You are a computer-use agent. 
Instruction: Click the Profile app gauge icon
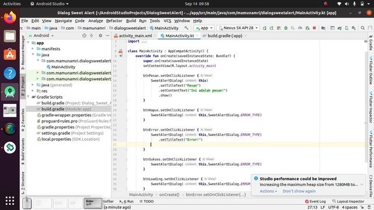click(x=300, y=28)
